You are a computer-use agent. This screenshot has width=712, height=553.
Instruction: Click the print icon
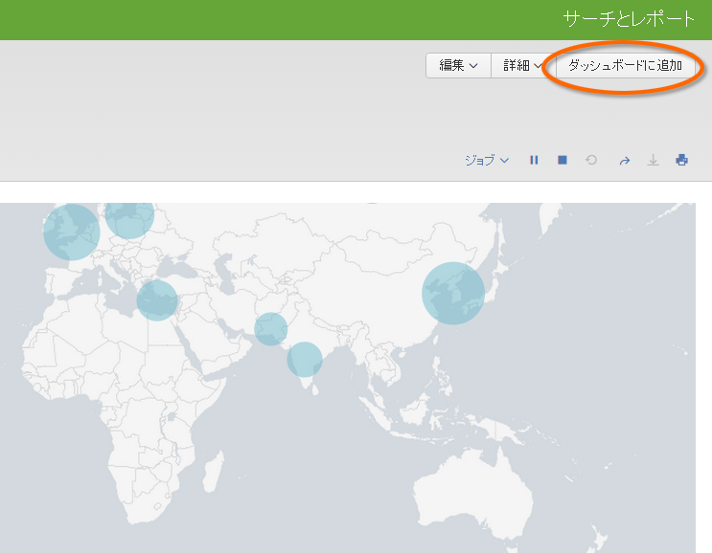pyautogui.click(x=681, y=160)
